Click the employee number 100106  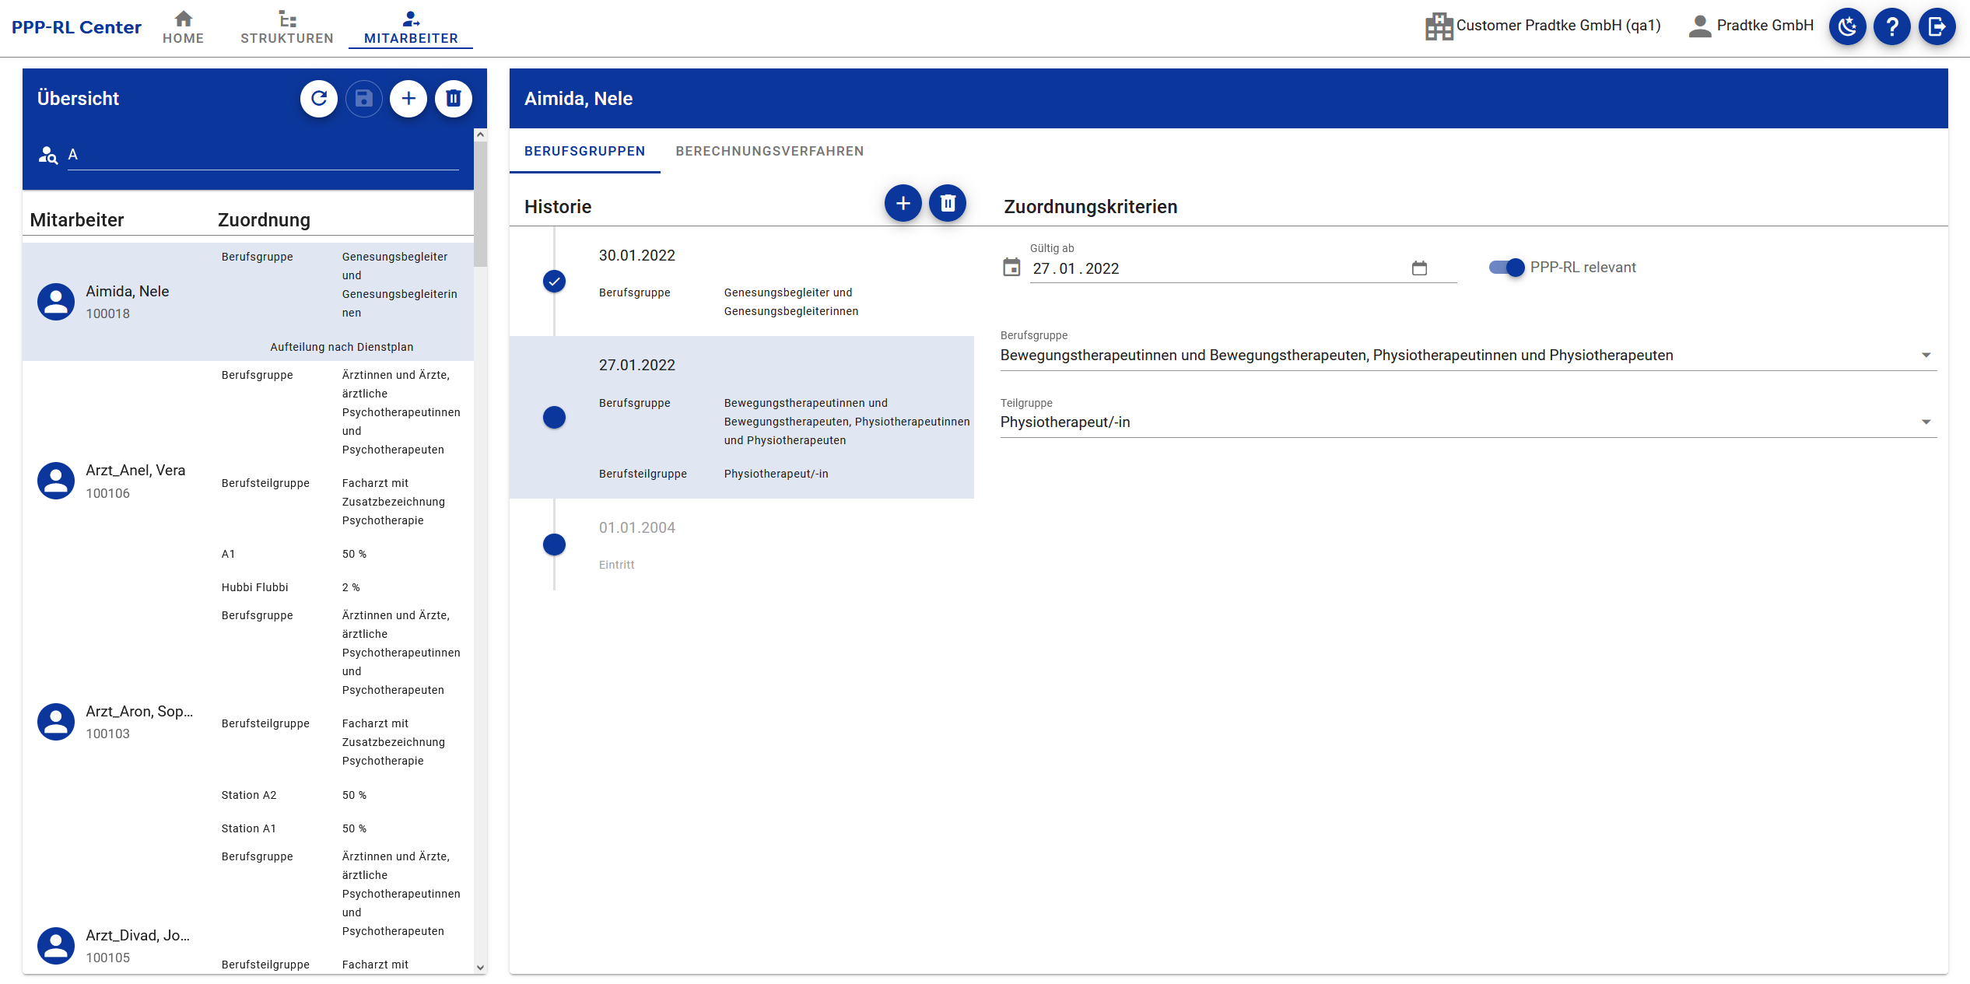[108, 493]
